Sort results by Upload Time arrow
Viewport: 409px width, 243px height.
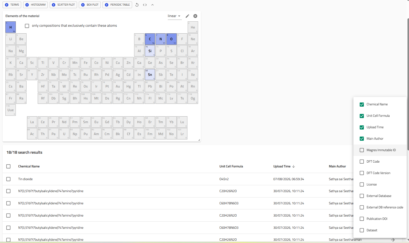(x=293, y=166)
